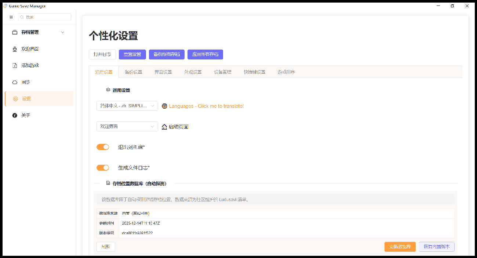Viewport: 477px width, 258px height.
Task: Click the 重置设置 button
Action: tap(132, 54)
